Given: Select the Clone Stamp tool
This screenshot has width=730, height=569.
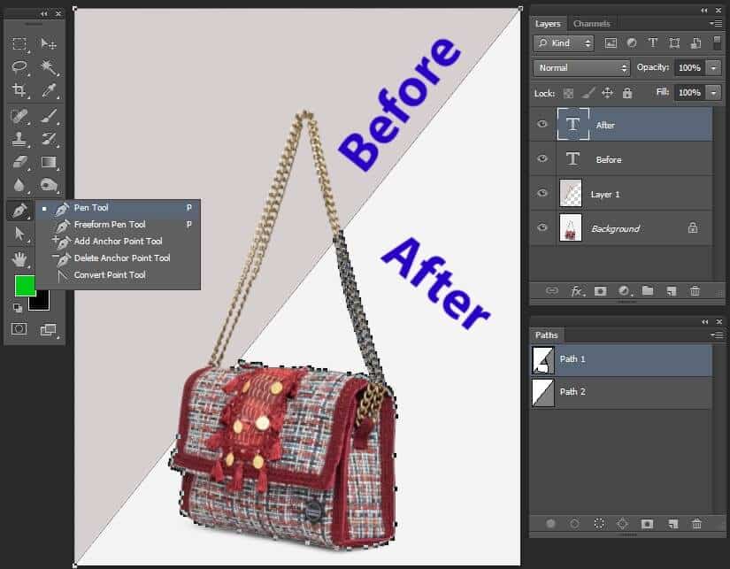Looking at the screenshot, I should click(19, 138).
